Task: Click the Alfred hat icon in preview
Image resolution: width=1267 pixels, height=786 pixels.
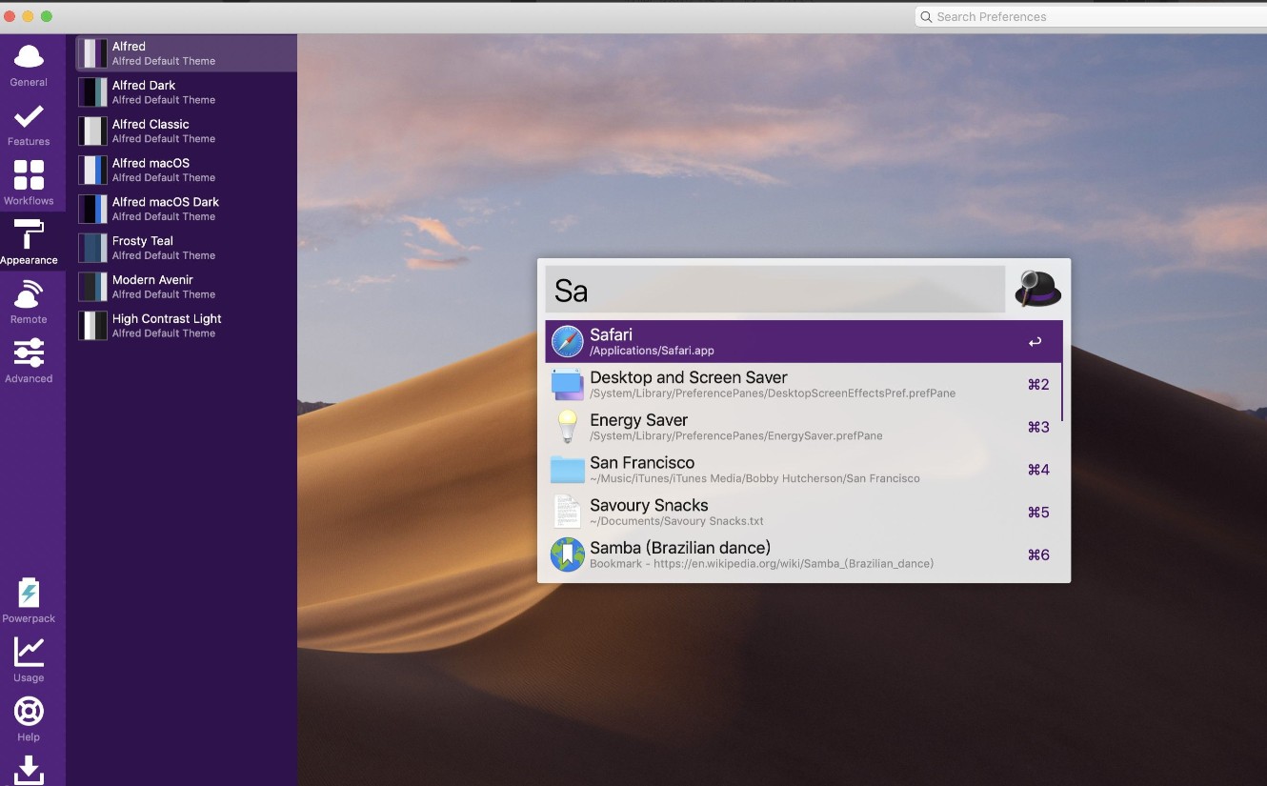Action: click(x=1037, y=288)
